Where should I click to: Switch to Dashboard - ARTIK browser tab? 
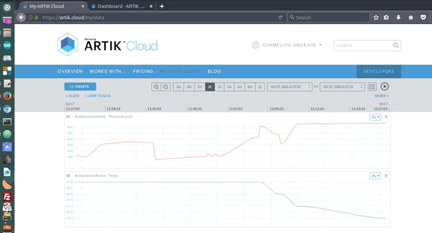121,6
